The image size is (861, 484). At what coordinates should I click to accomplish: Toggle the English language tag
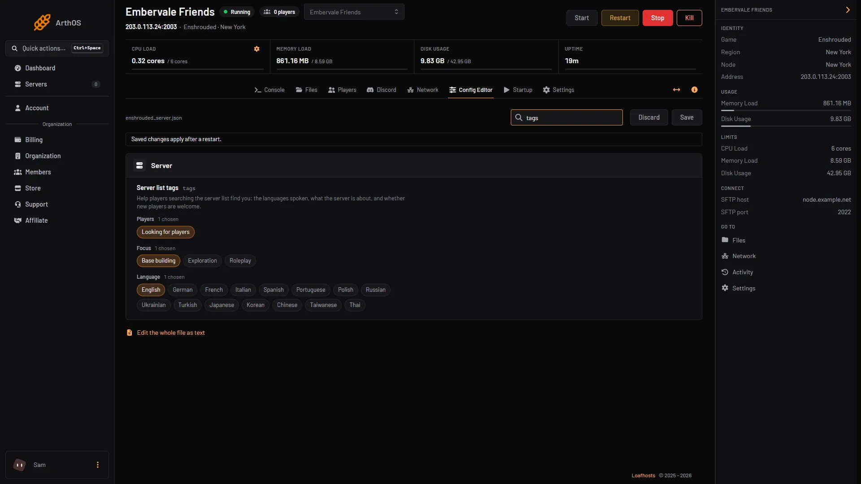pyautogui.click(x=151, y=290)
